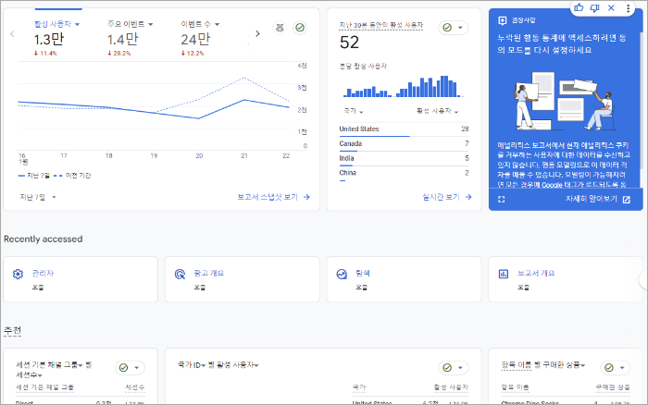
Task: Click the recommendation lightbulb icon in the blue card
Action: pyautogui.click(x=502, y=20)
